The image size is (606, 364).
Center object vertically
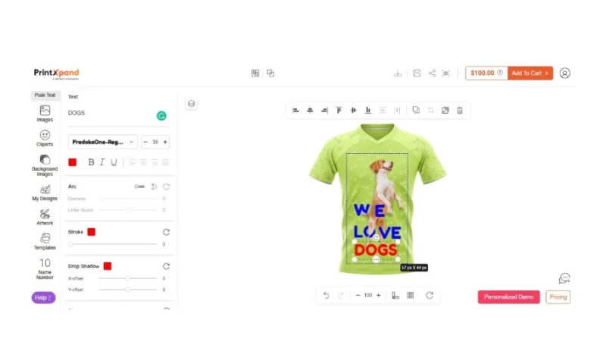(353, 110)
